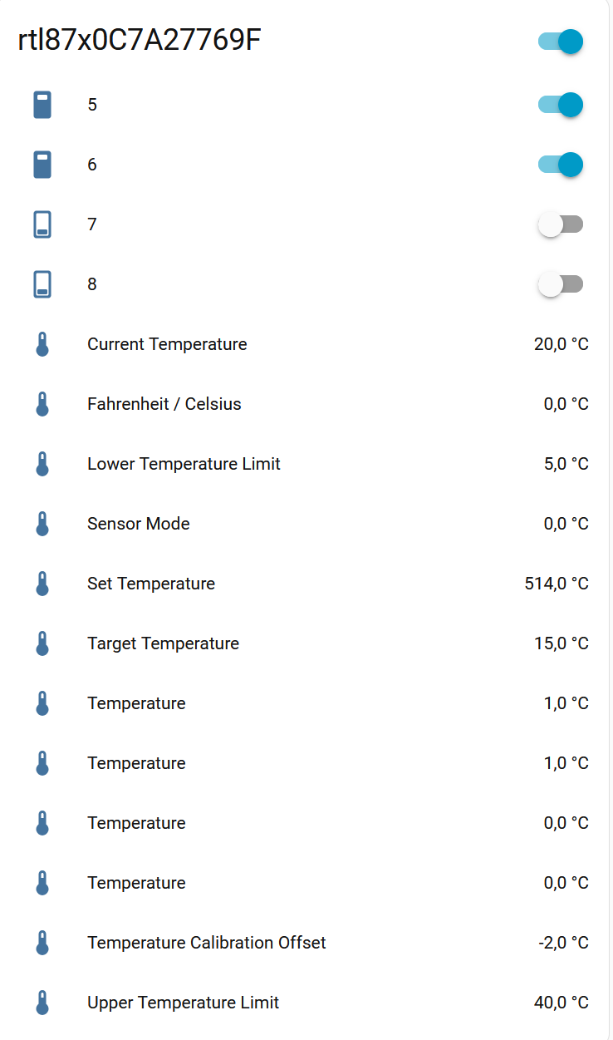Open the Fahrenheit / Celsius entity
Image resolution: width=613 pixels, height=1040 pixels.
164,404
